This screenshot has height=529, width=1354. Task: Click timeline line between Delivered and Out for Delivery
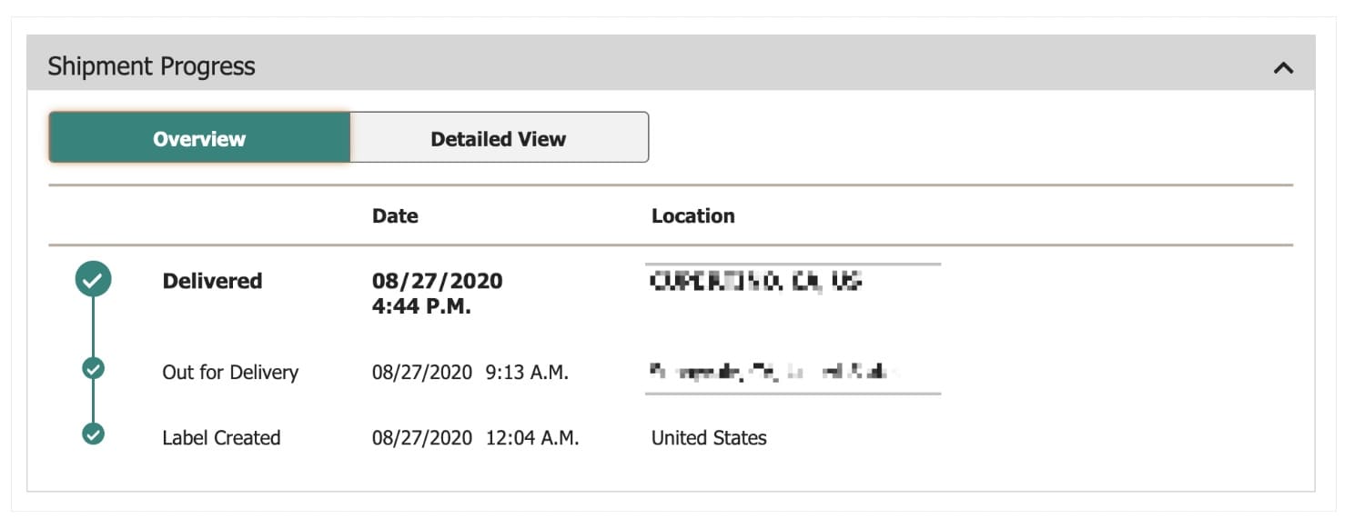(x=93, y=327)
